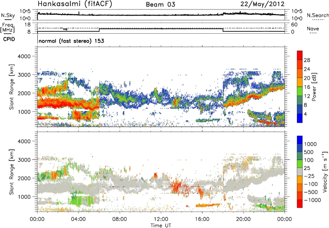
Task: Click '2000' on power panel range axis
Action: pyautogui.click(x=24, y=93)
